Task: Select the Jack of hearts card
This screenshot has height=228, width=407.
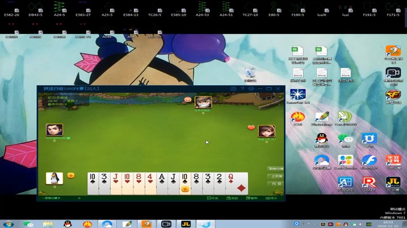Action: [x=116, y=183]
